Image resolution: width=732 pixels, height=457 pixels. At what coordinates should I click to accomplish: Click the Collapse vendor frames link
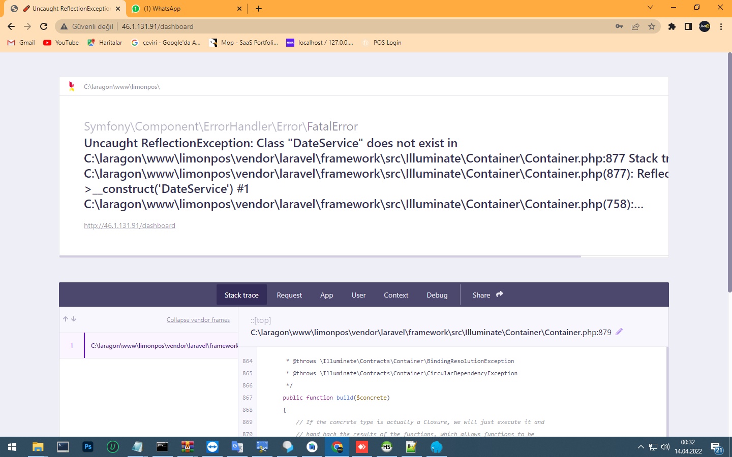tap(198, 319)
